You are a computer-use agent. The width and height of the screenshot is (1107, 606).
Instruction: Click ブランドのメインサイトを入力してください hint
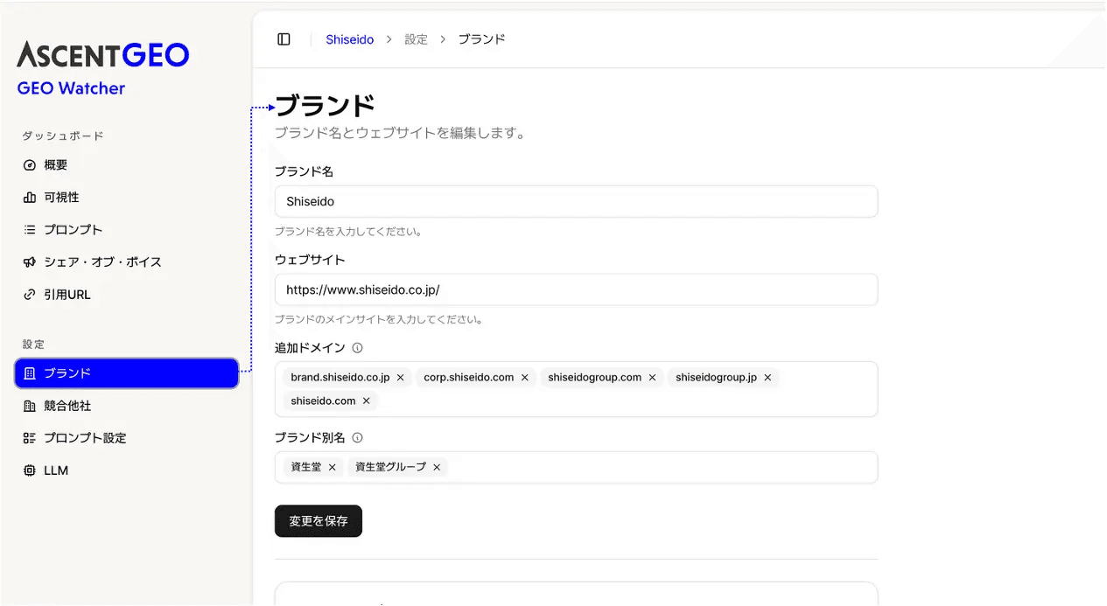click(x=379, y=319)
